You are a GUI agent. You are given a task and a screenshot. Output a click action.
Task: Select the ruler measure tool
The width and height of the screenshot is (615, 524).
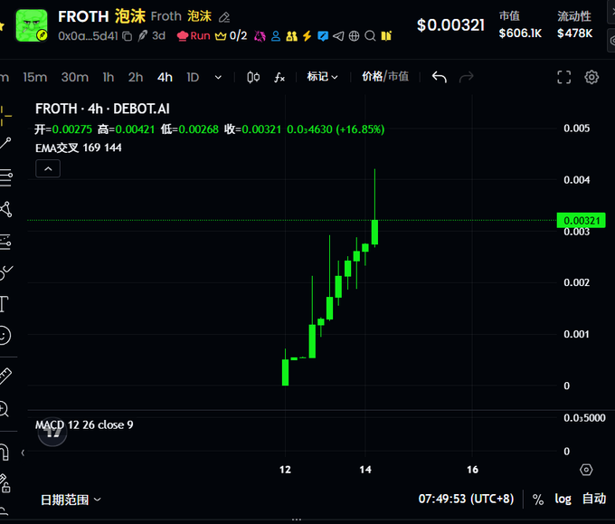[x=5, y=376]
